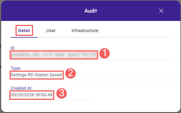Click the 'Audit' dialog title
The height and width of the screenshot is (113, 181).
point(91,11)
